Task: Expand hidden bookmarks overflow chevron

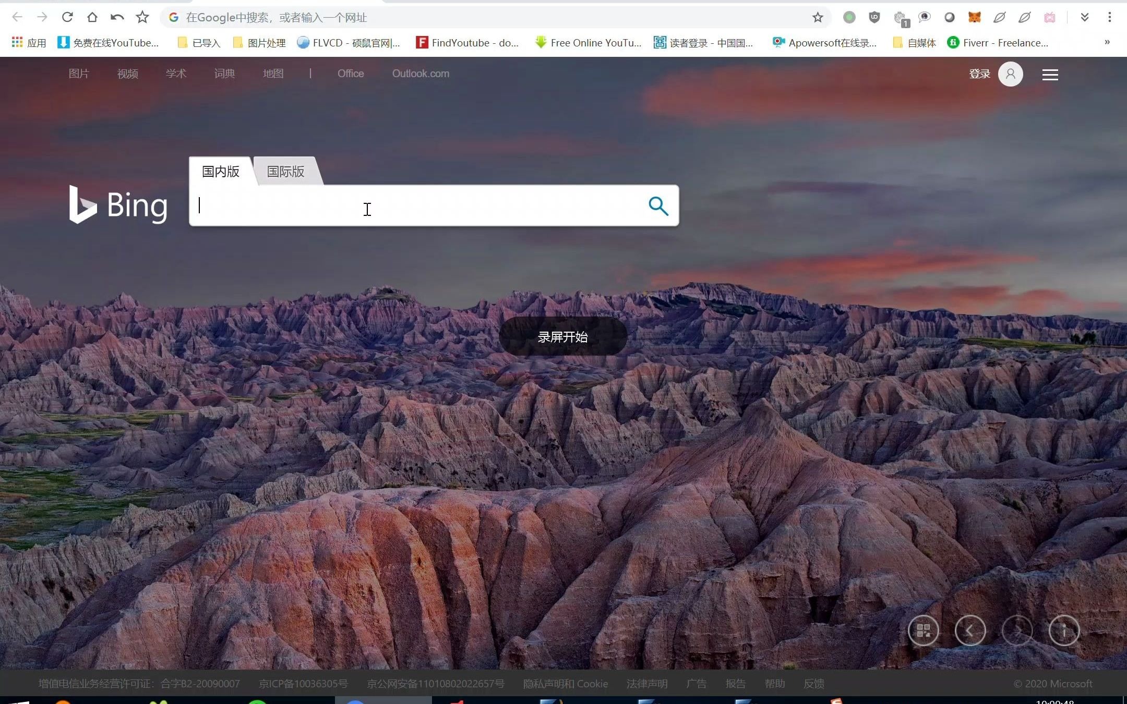Action: (1107, 42)
